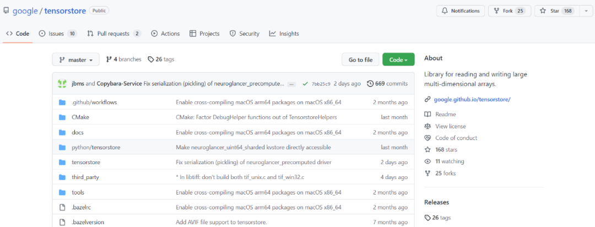Click the folder icon for third_party
The width and height of the screenshot is (595, 227).
pyautogui.click(x=63, y=177)
